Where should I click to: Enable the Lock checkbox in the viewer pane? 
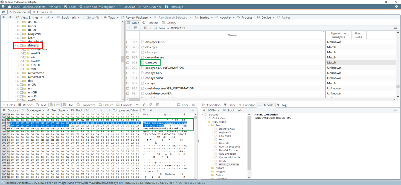pos(179,105)
